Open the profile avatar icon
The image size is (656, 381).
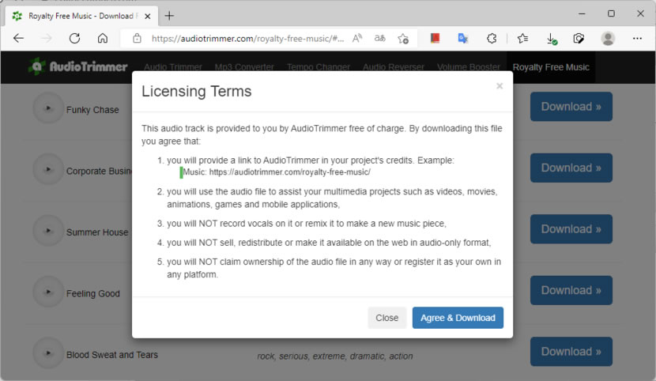coord(608,39)
